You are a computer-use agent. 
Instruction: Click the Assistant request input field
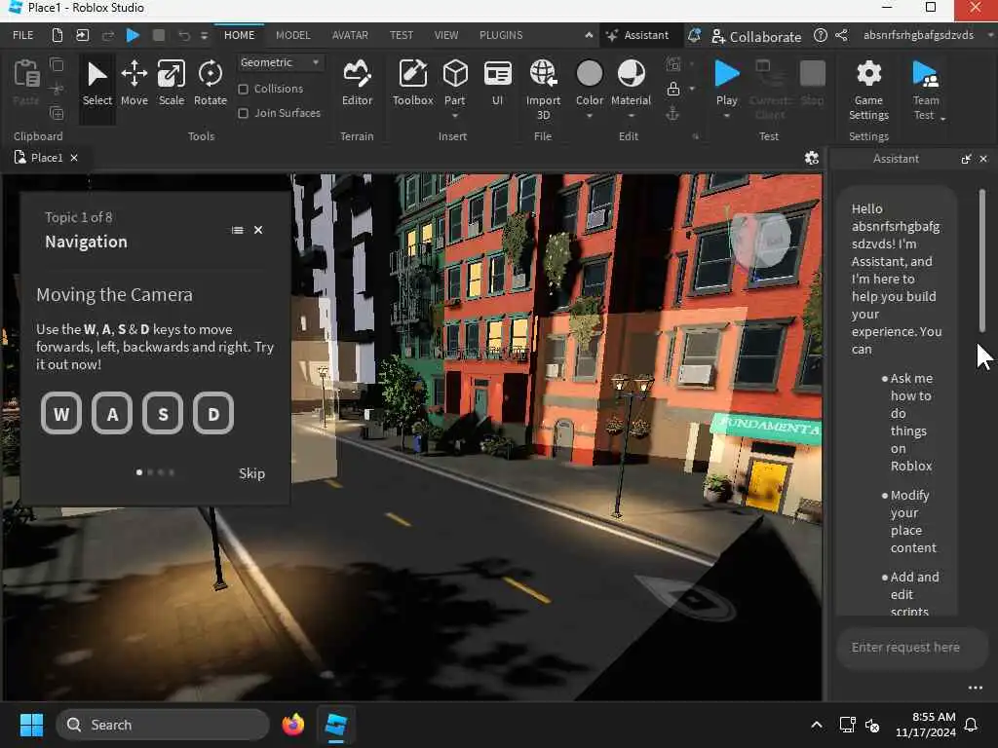905,648
